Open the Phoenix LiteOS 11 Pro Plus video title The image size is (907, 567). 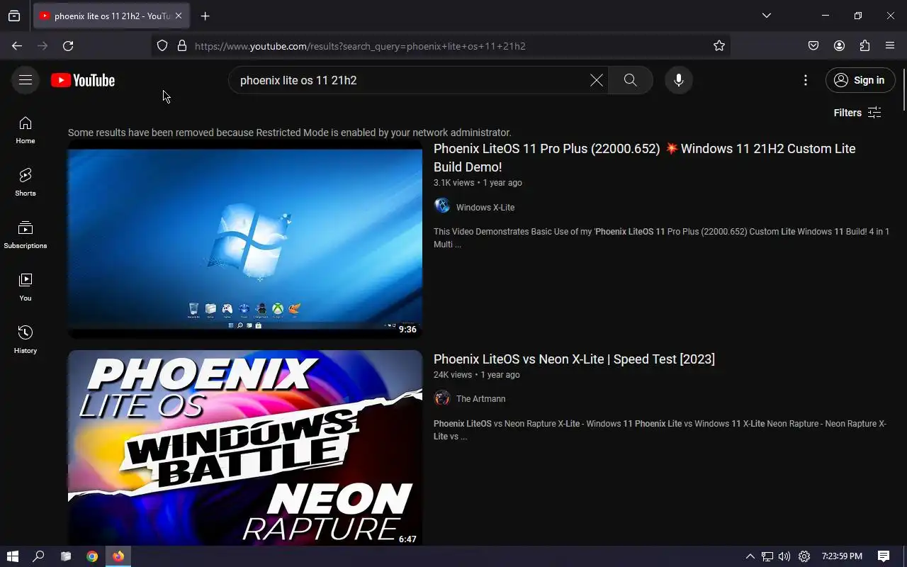point(644,158)
